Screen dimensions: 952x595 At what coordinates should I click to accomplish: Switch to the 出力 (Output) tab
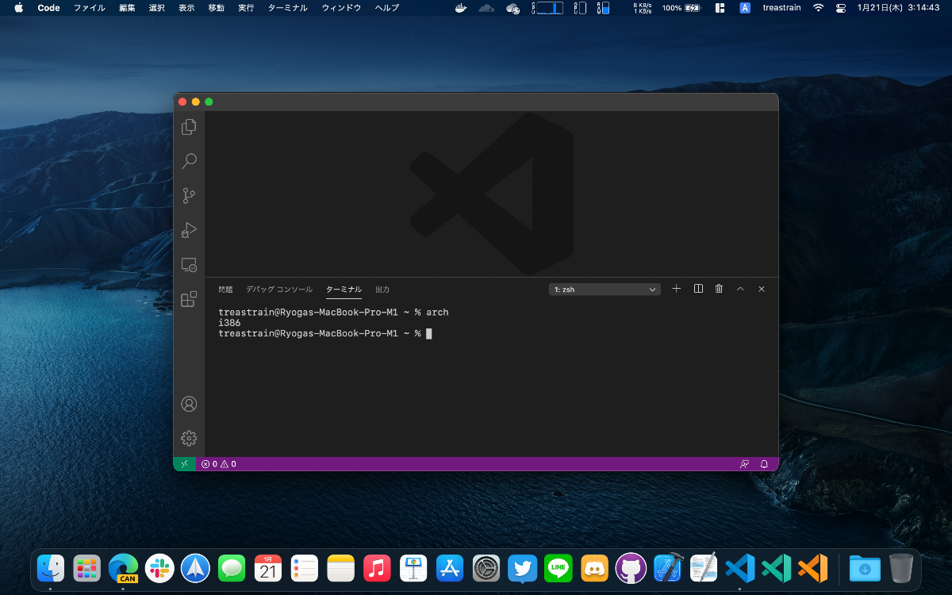click(382, 290)
